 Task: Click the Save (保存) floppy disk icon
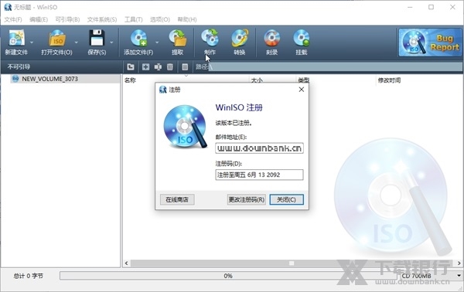point(97,38)
